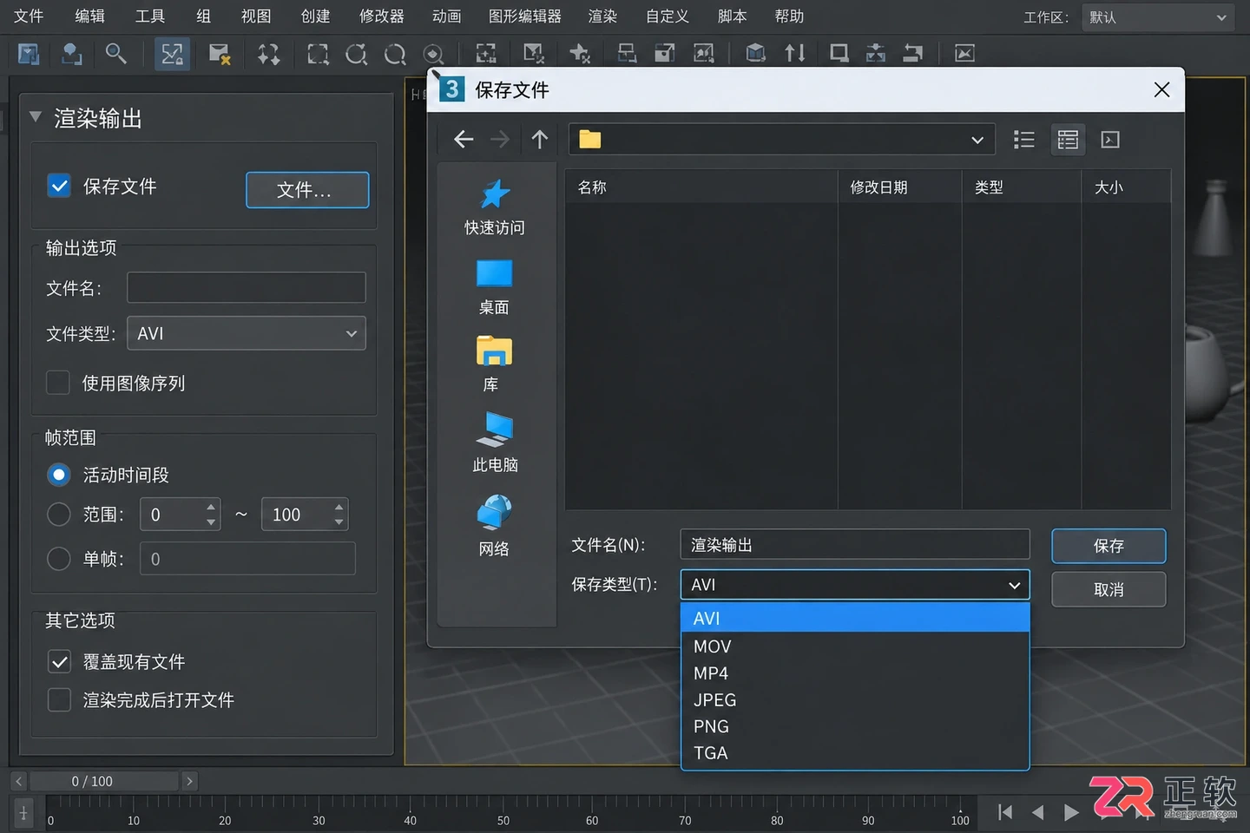Choose PNG from the file type list
Screen dimensions: 1250x833
(x=855, y=726)
